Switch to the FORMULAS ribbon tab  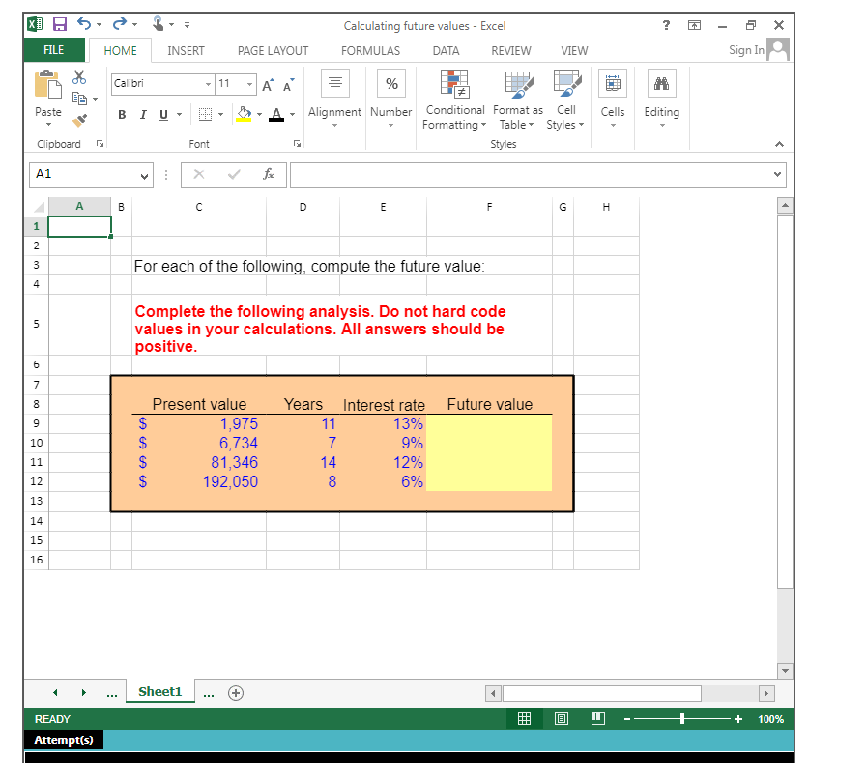[370, 50]
